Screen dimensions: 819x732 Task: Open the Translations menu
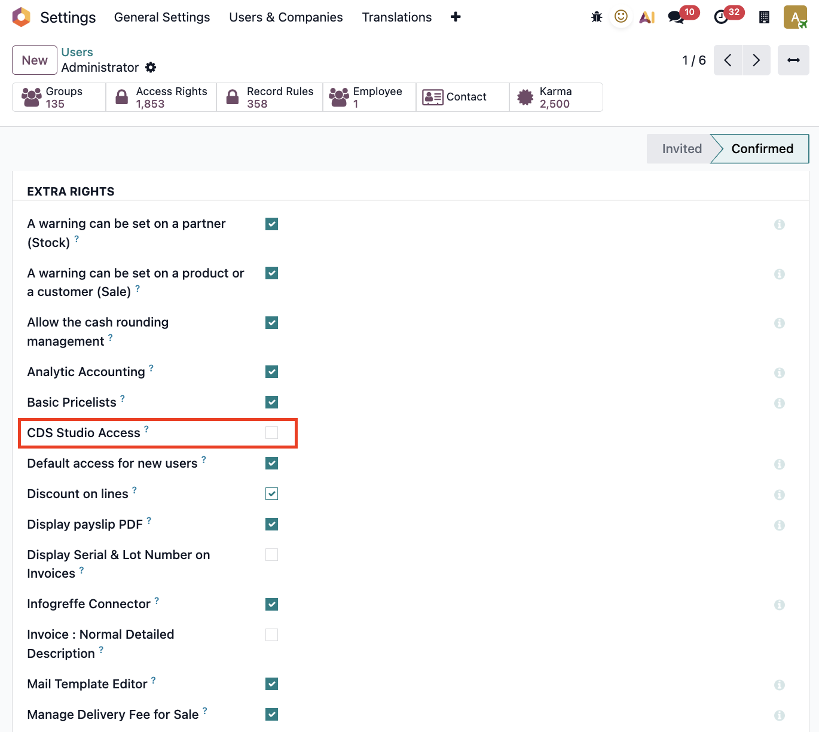396,17
